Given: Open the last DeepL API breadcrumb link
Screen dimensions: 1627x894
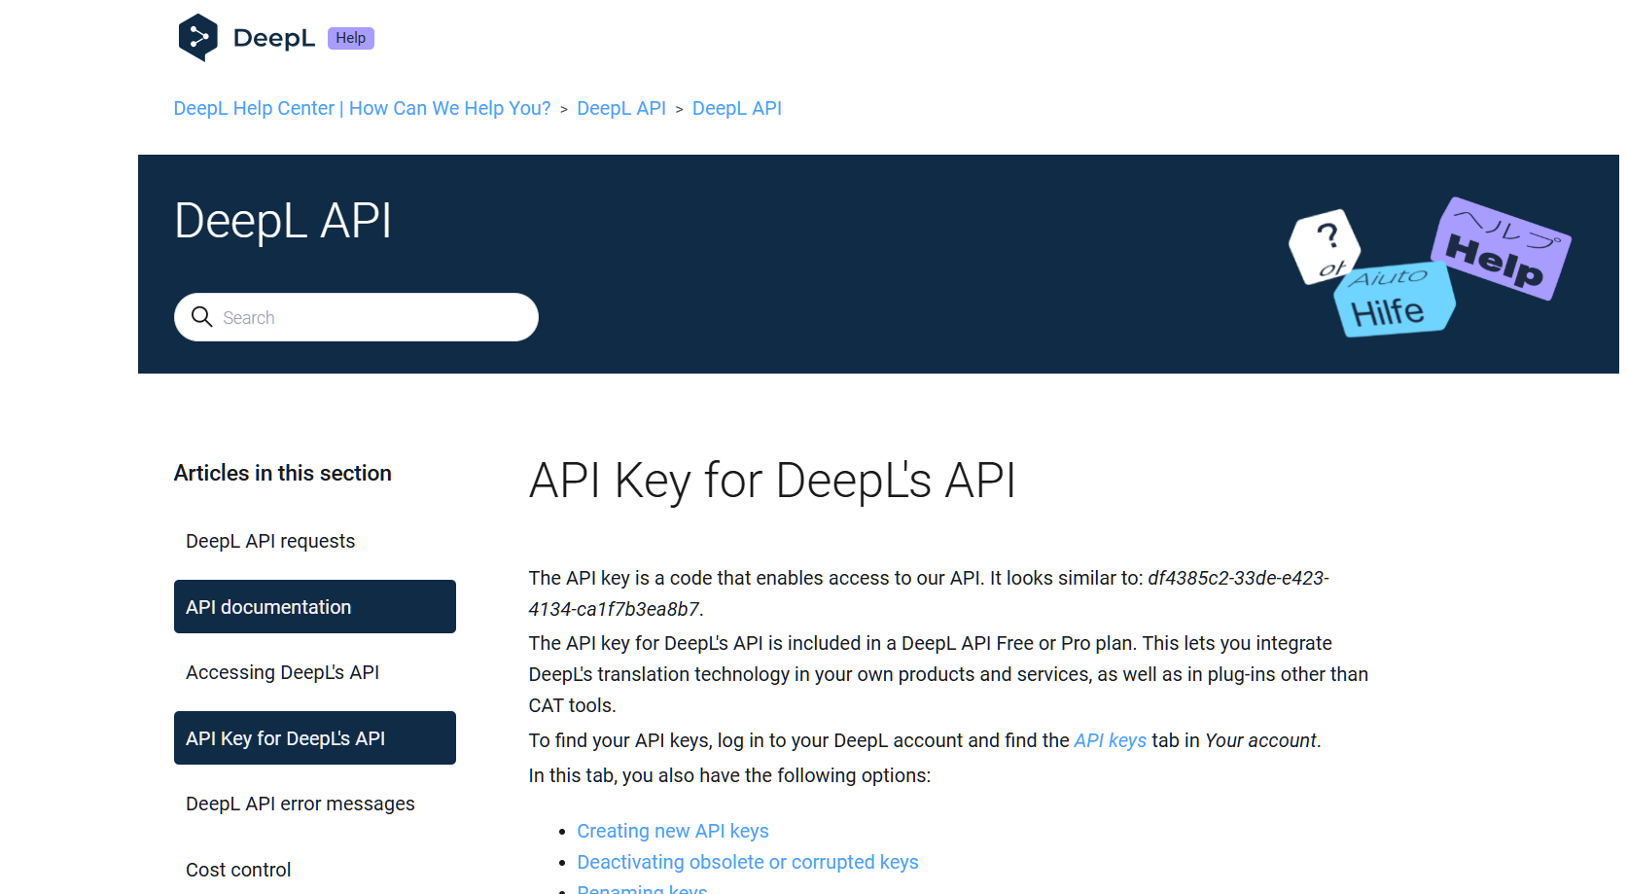Looking at the screenshot, I should tap(737, 108).
